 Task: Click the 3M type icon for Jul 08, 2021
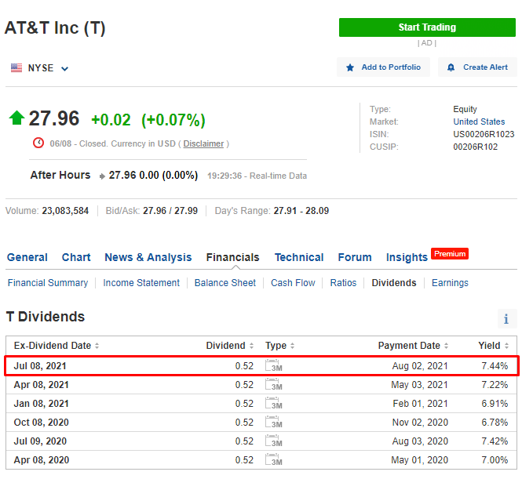(x=274, y=365)
